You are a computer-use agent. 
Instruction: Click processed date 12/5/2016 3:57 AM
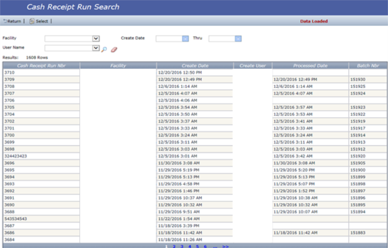[x=310, y=108]
